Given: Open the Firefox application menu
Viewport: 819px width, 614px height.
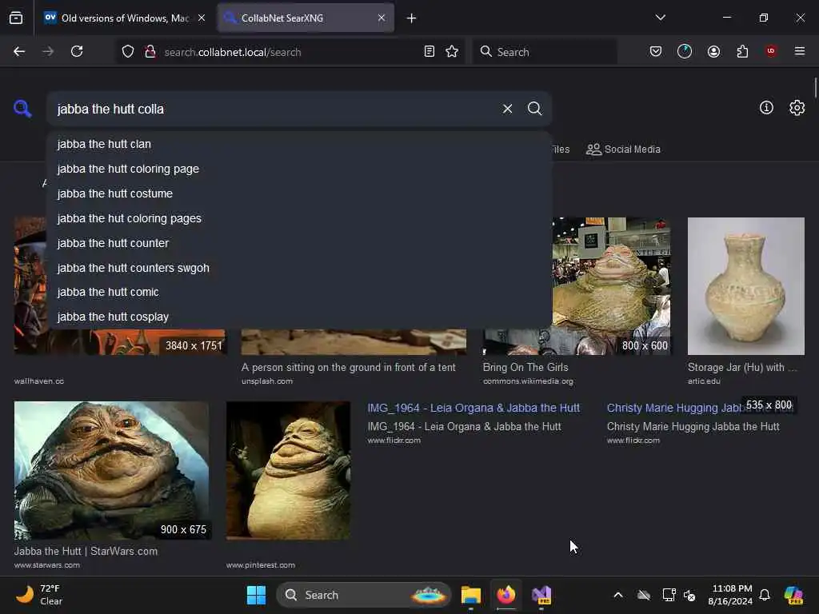Looking at the screenshot, I should pyautogui.click(x=800, y=51).
